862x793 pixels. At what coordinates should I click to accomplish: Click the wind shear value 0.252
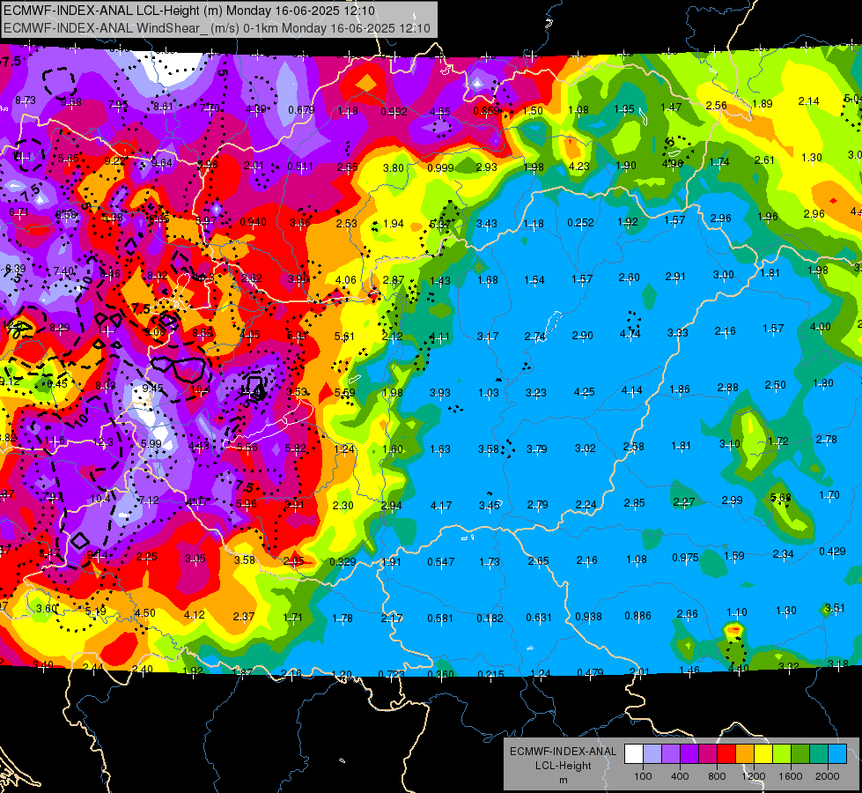pos(580,222)
